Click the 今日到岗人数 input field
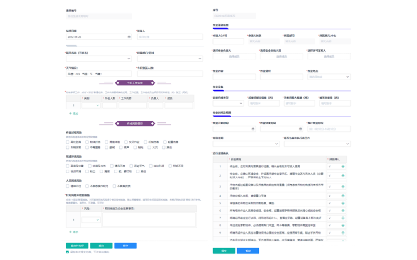The image size is (417, 260). 170,74
